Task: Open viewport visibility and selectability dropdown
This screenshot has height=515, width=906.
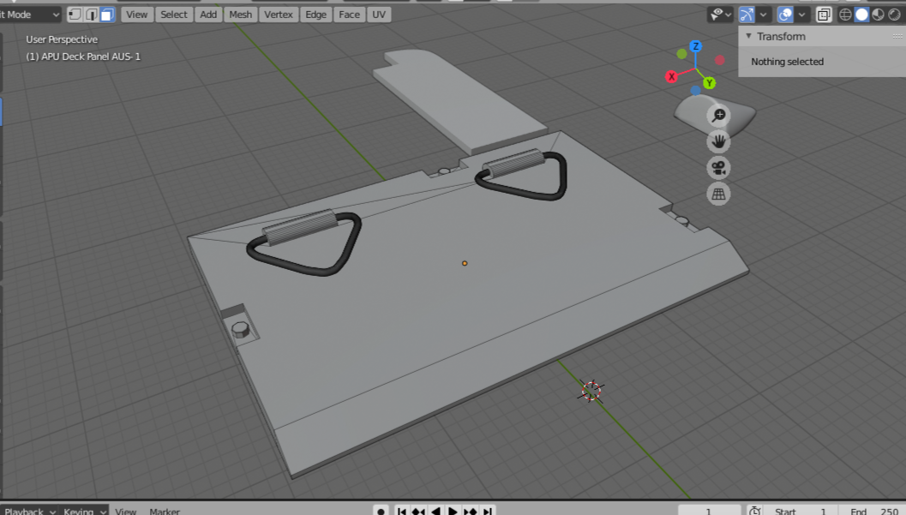Action: tap(721, 15)
